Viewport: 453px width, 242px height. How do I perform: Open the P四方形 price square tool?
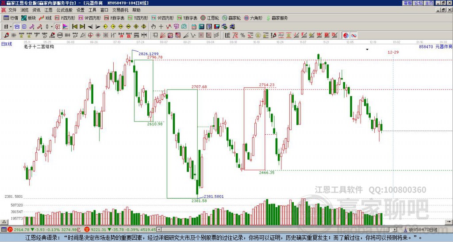click(65, 18)
